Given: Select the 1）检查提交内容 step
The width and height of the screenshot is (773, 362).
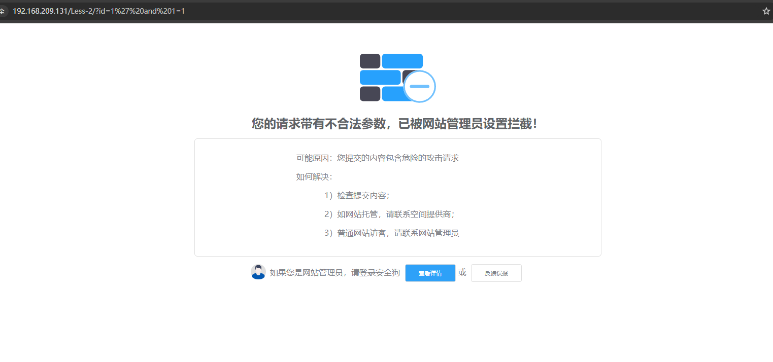Looking at the screenshot, I should (357, 196).
